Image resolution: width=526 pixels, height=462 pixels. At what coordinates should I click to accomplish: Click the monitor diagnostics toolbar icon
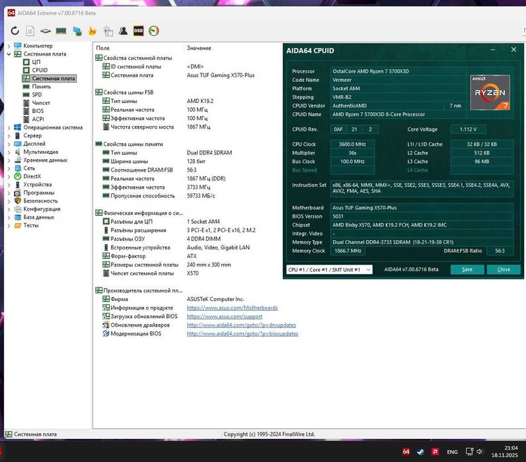point(77,31)
